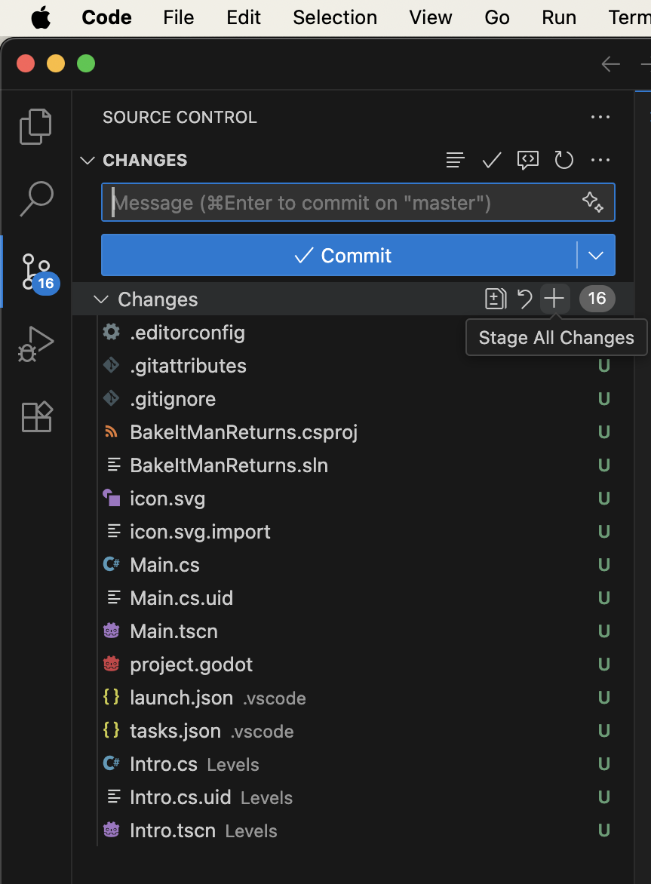The width and height of the screenshot is (651, 884).
Task: Click the code review comment icon in CHANGES header
Action: point(527,160)
